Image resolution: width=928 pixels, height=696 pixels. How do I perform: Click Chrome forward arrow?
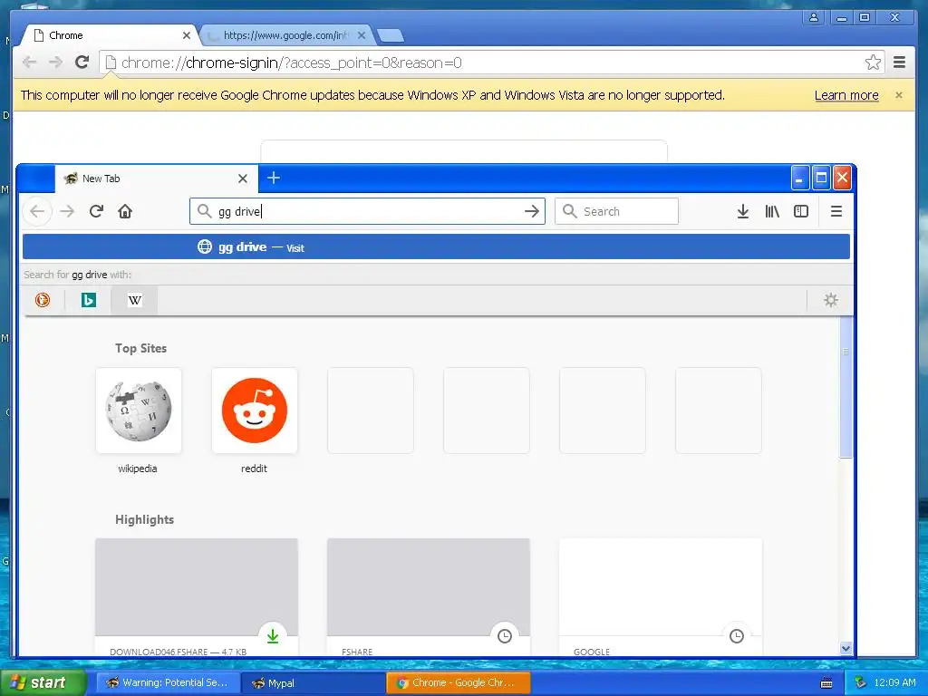click(x=55, y=63)
